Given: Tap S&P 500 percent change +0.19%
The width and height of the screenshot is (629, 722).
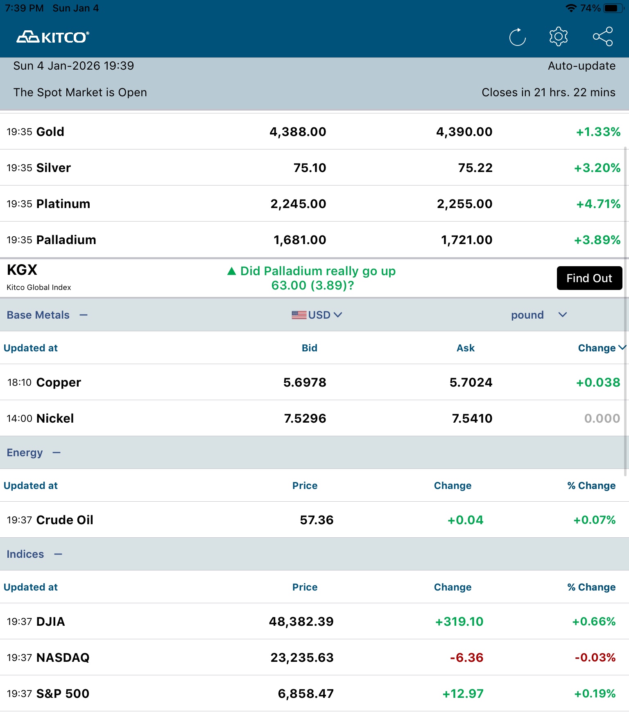Looking at the screenshot, I should tap(595, 694).
